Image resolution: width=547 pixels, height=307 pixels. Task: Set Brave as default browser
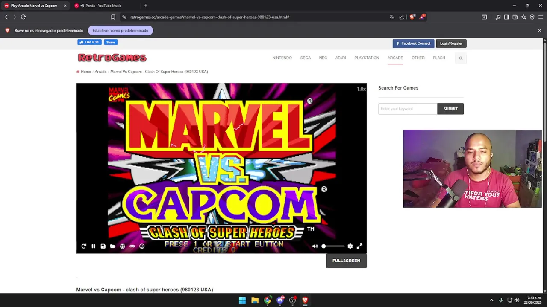[x=121, y=30]
